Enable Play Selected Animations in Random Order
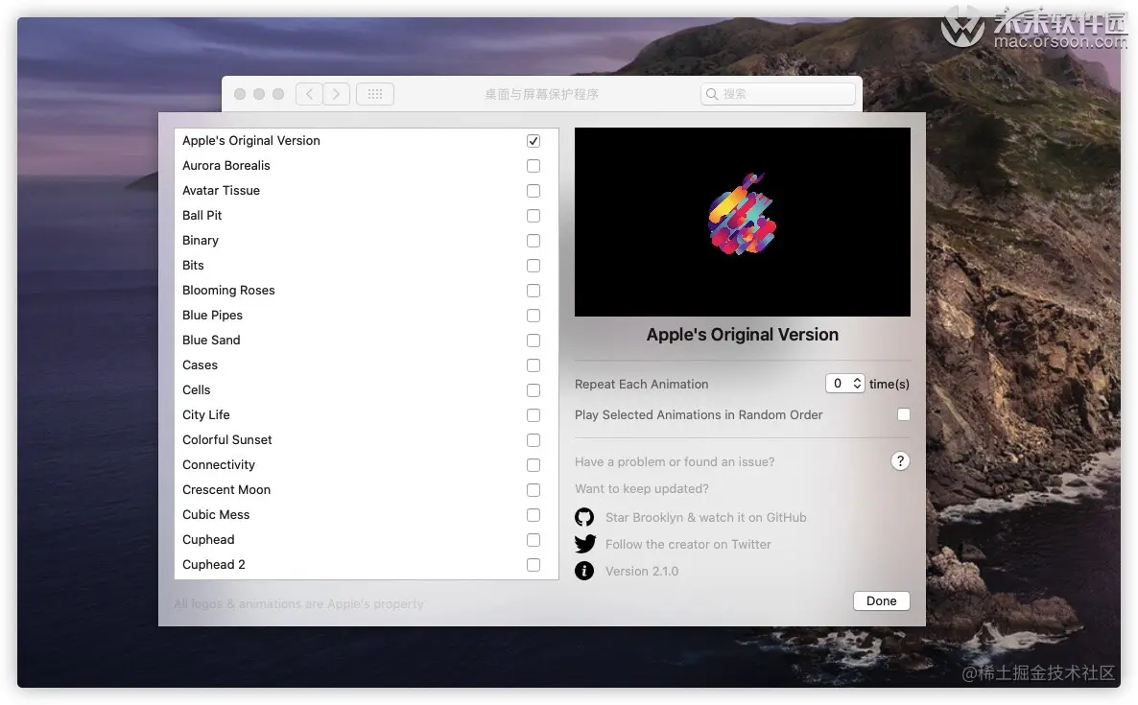 point(904,414)
